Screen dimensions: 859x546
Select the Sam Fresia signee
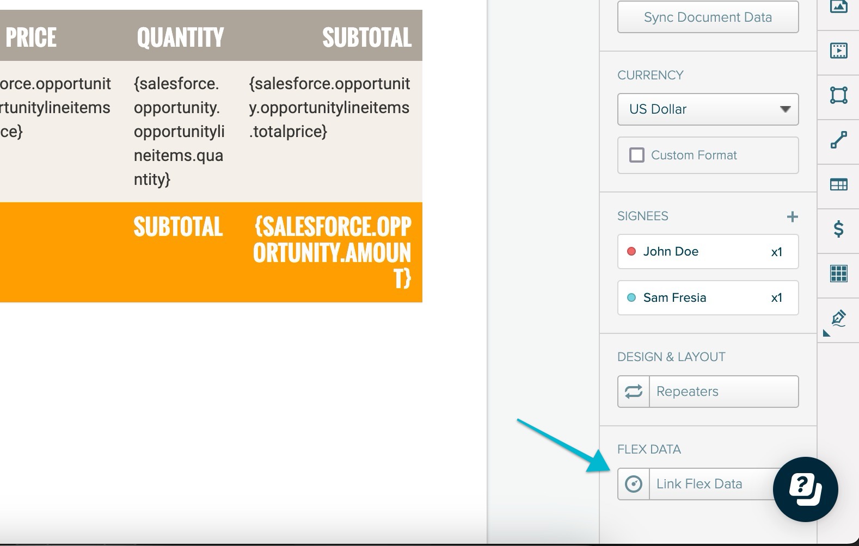(708, 298)
